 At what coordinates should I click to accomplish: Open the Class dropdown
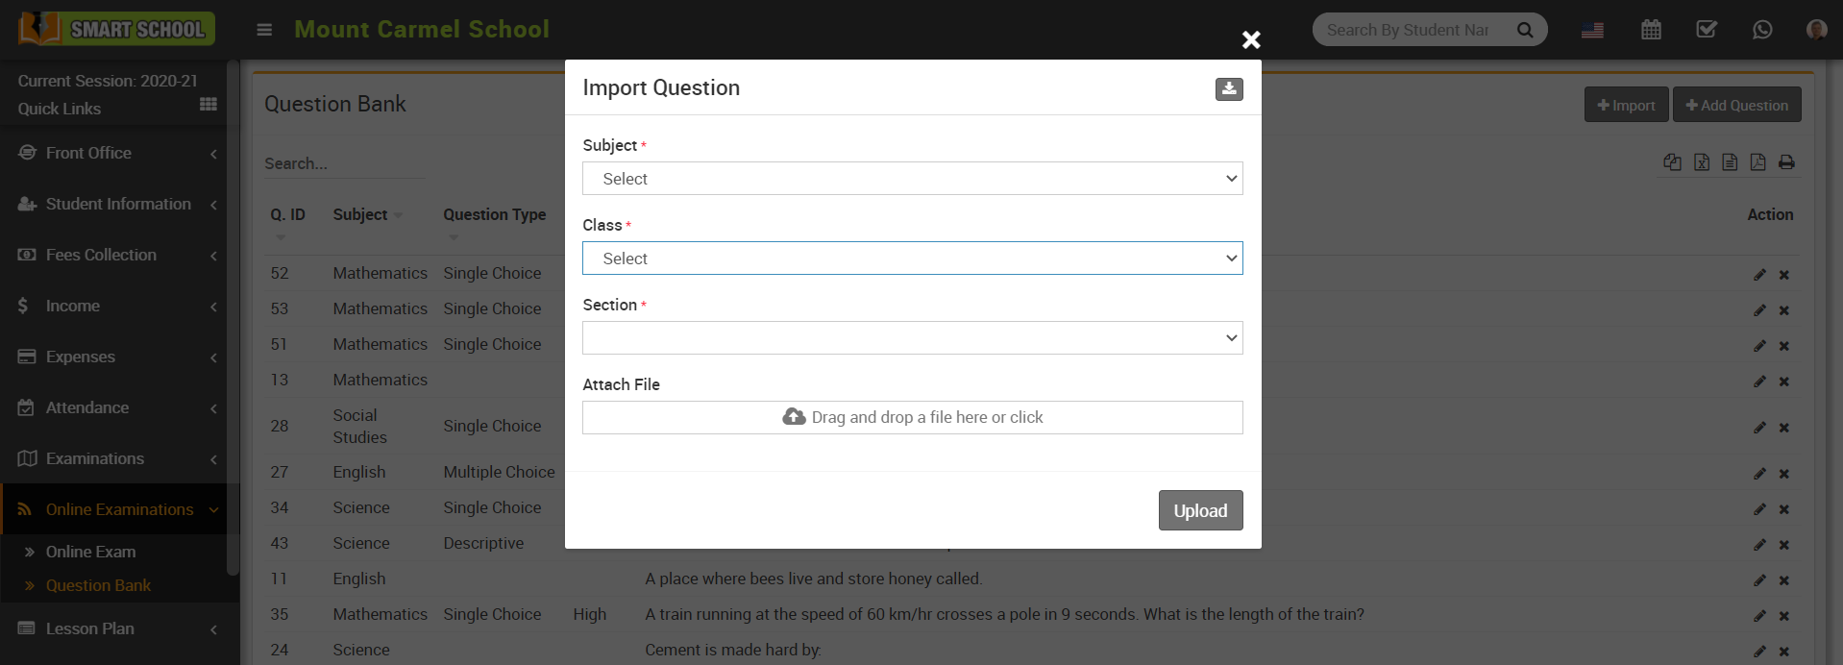click(912, 259)
